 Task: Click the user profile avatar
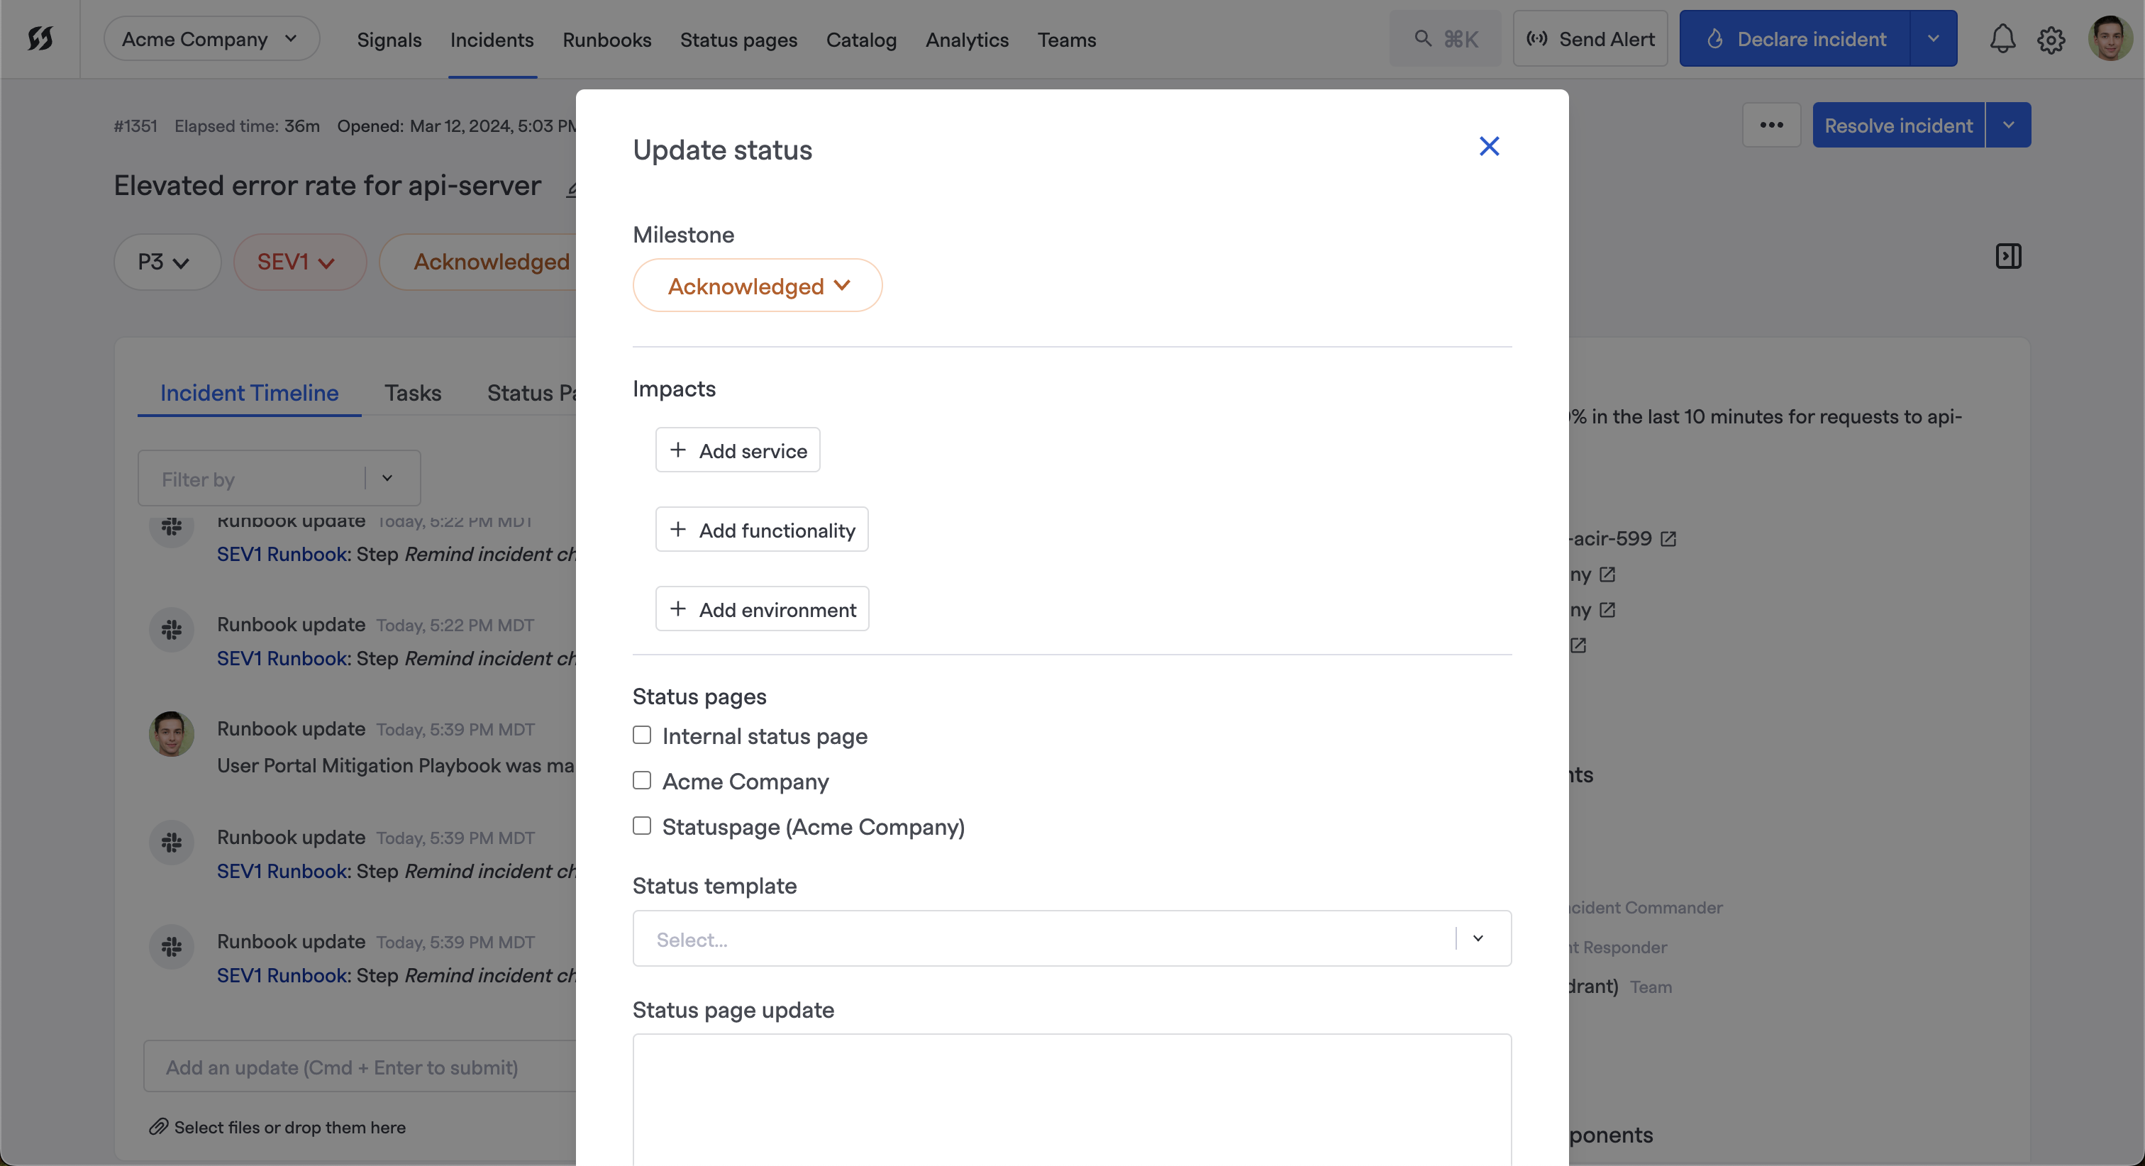[x=2110, y=38]
